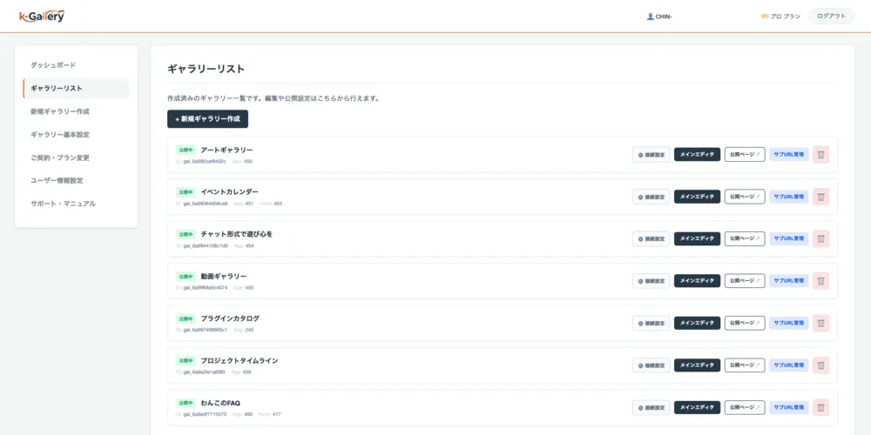Click the わんこのFAQ gallery title

(x=220, y=403)
